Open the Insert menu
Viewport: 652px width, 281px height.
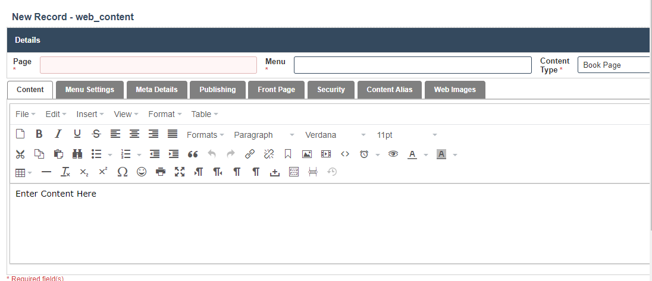pos(90,114)
